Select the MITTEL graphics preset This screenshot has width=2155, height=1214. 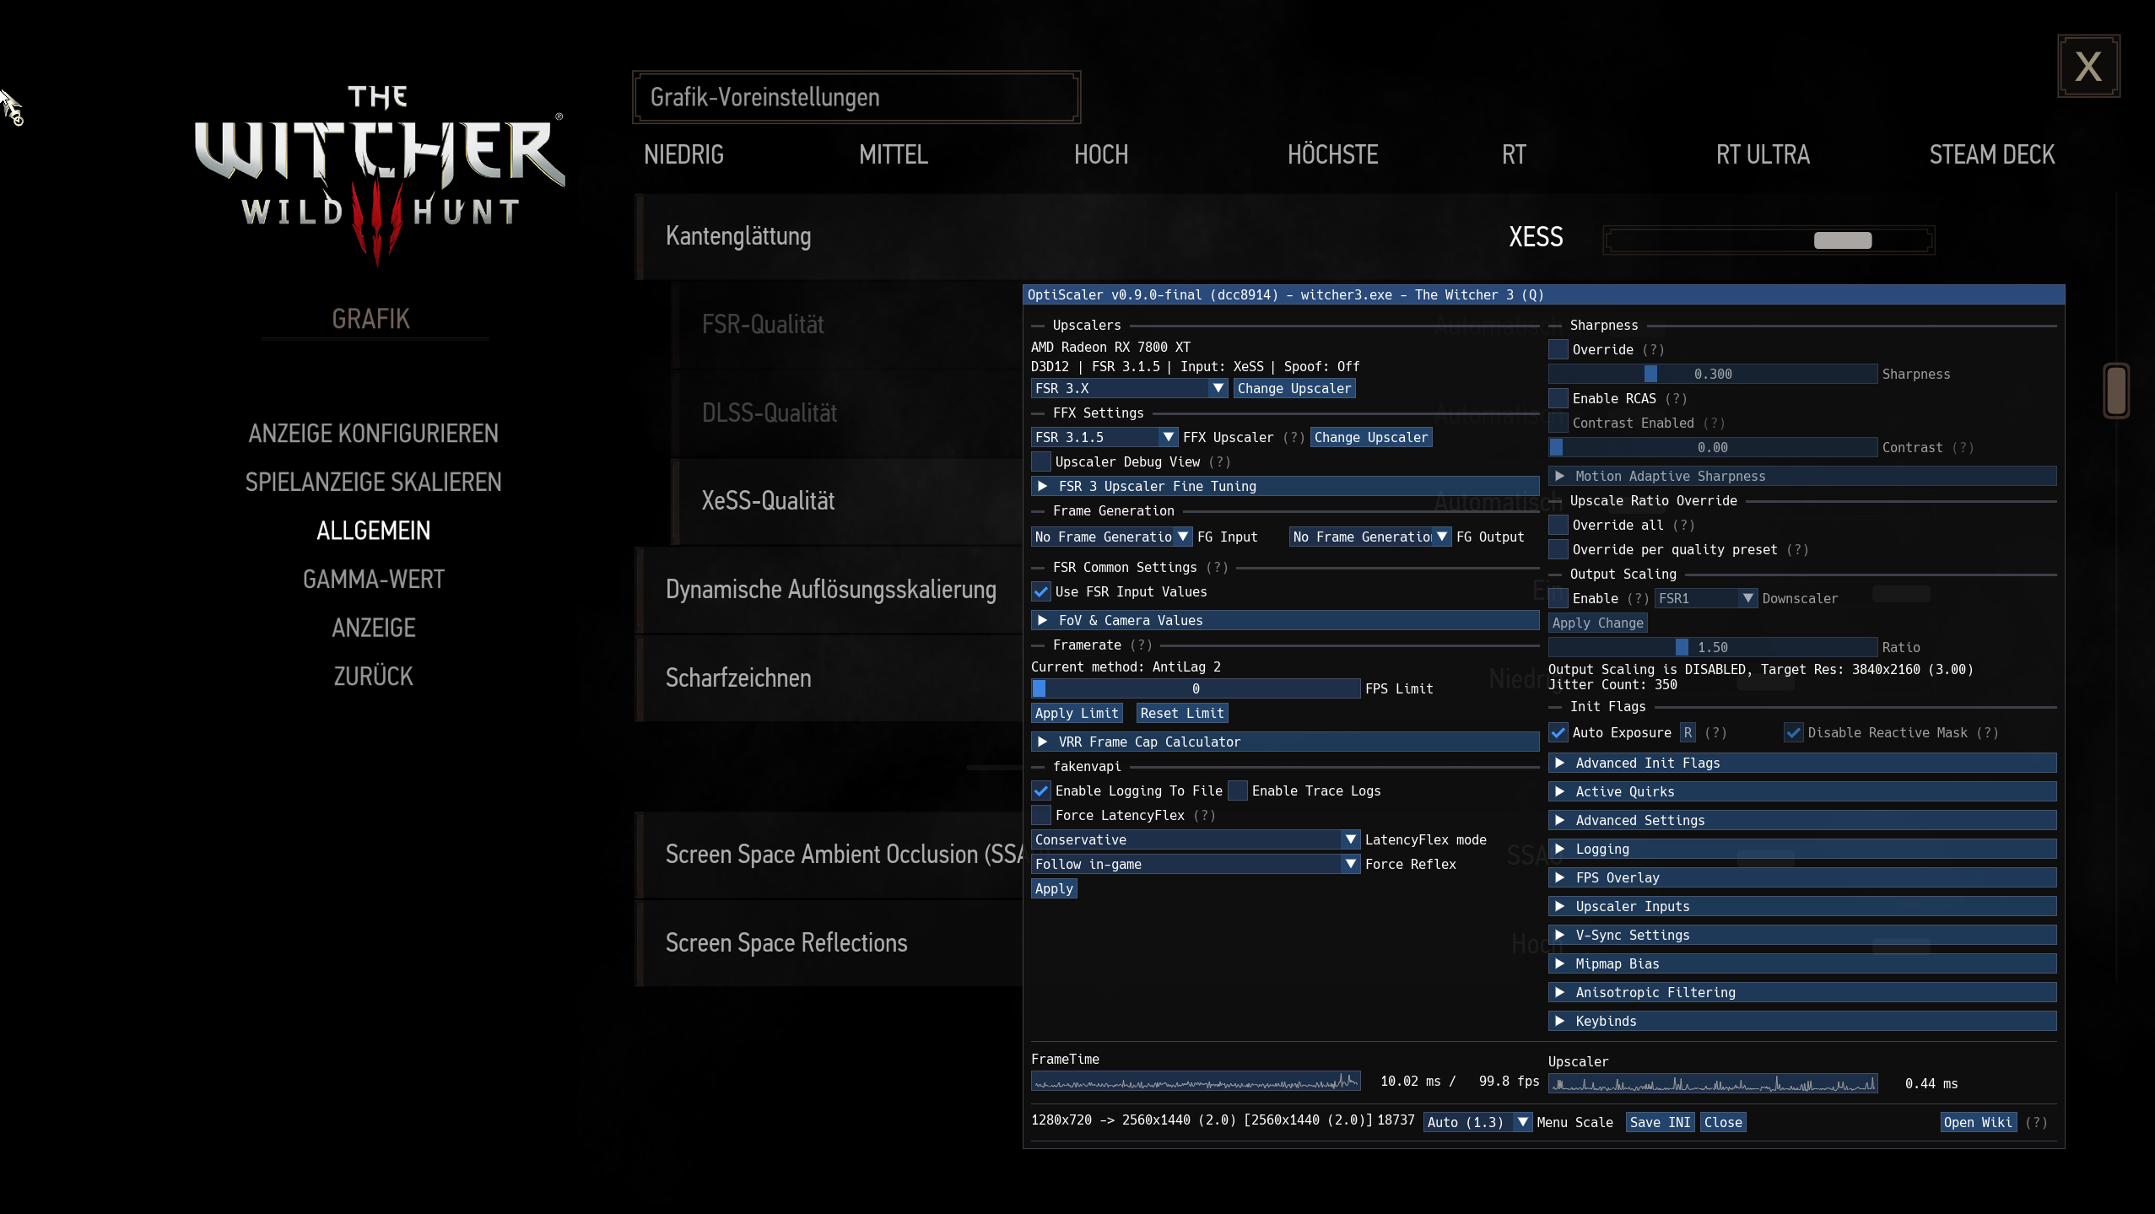pyautogui.click(x=894, y=154)
